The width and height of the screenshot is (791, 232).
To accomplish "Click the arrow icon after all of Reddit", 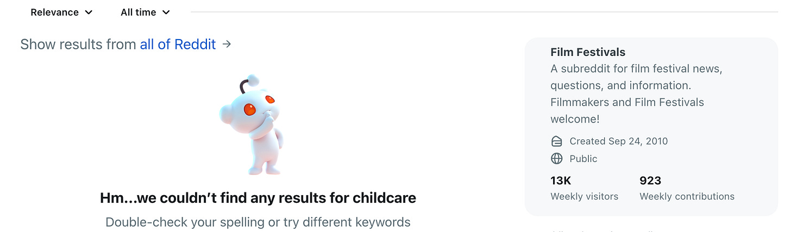I will pyautogui.click(x=227, y=44).
